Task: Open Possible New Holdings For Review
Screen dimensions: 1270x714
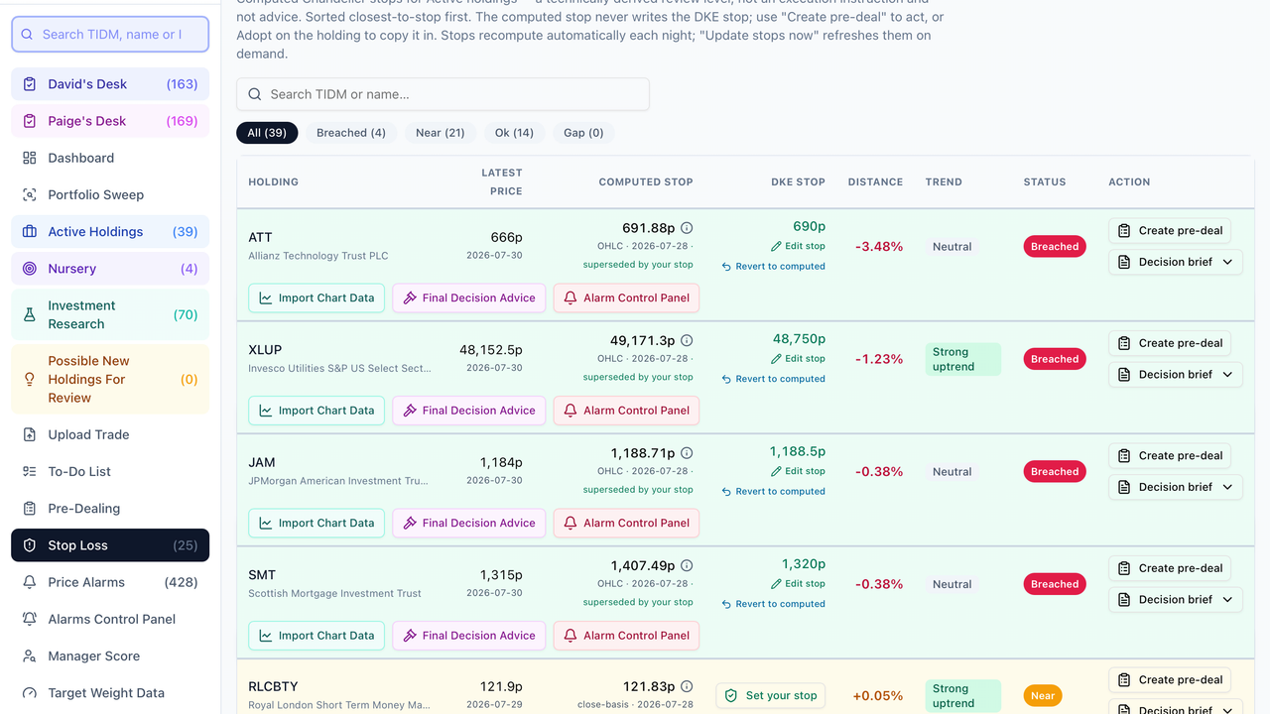Action: pos(110,379)
